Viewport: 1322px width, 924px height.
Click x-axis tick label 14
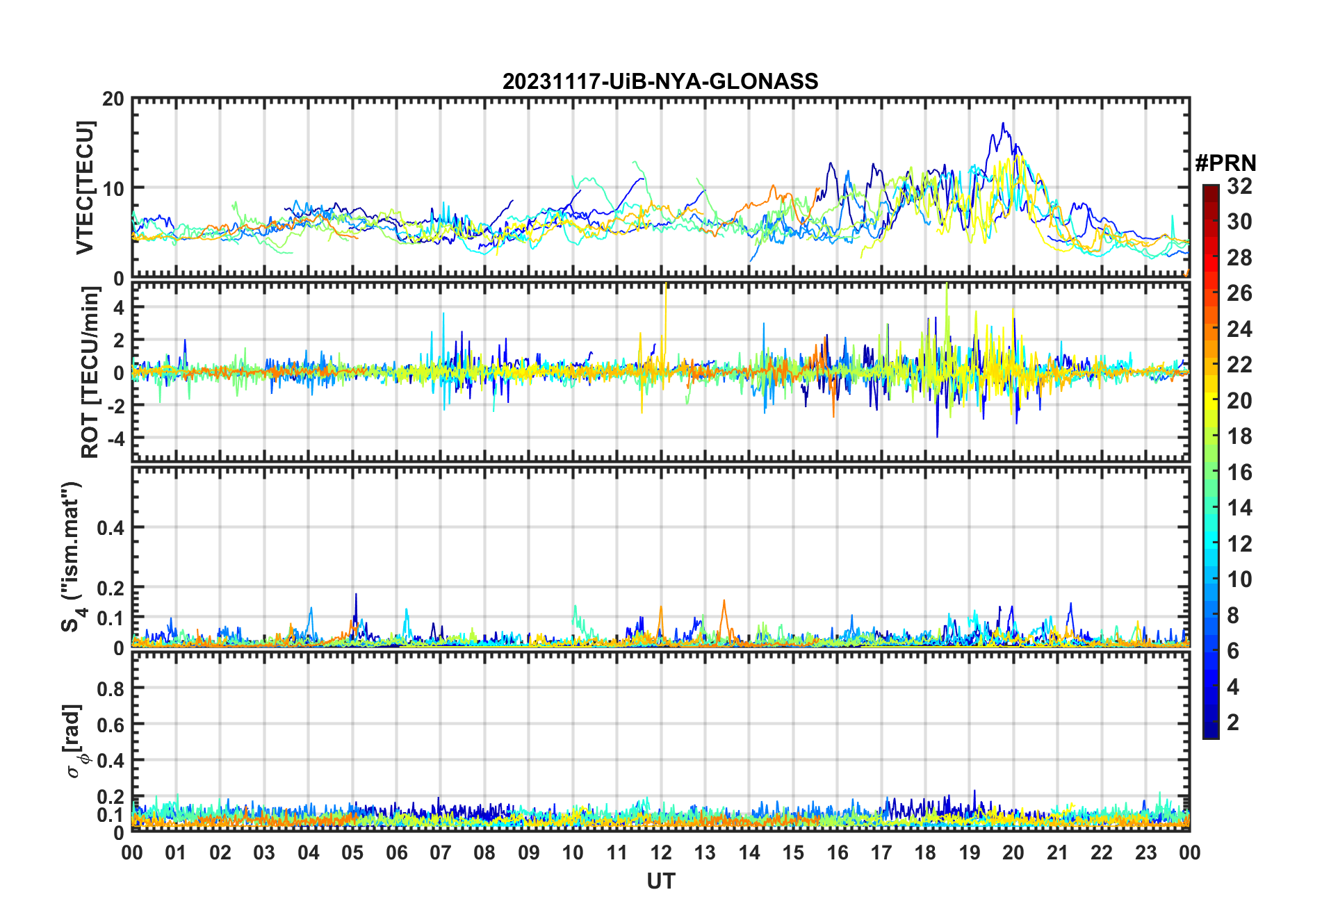[x=749, y=852]
